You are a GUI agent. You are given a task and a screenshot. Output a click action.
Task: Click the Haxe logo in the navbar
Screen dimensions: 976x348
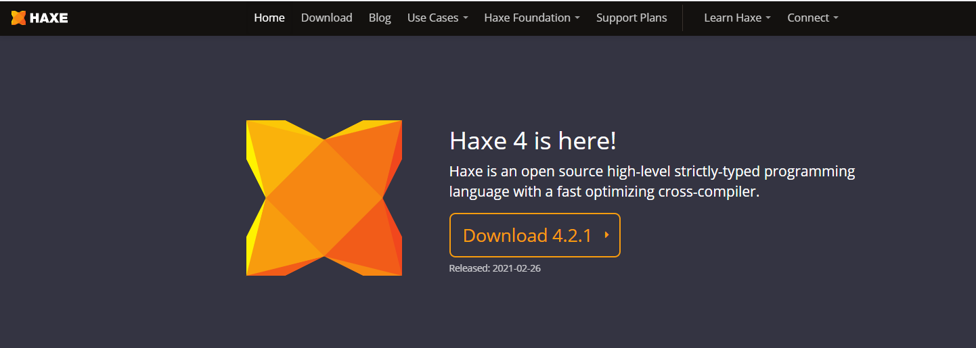(x=39, y=18)
